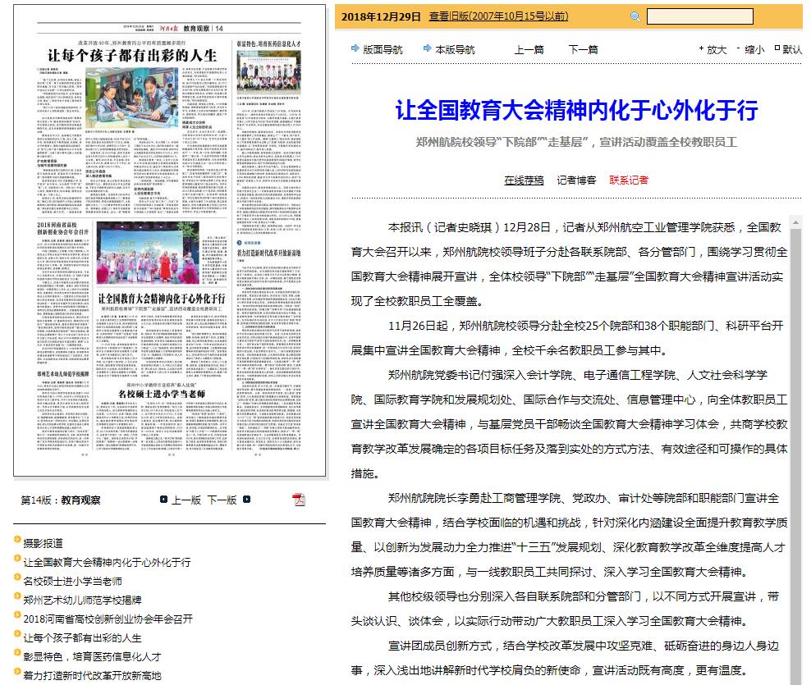The image size is (811, 685).
Task: Open the PDF download icon
Action: click(299, 500)
